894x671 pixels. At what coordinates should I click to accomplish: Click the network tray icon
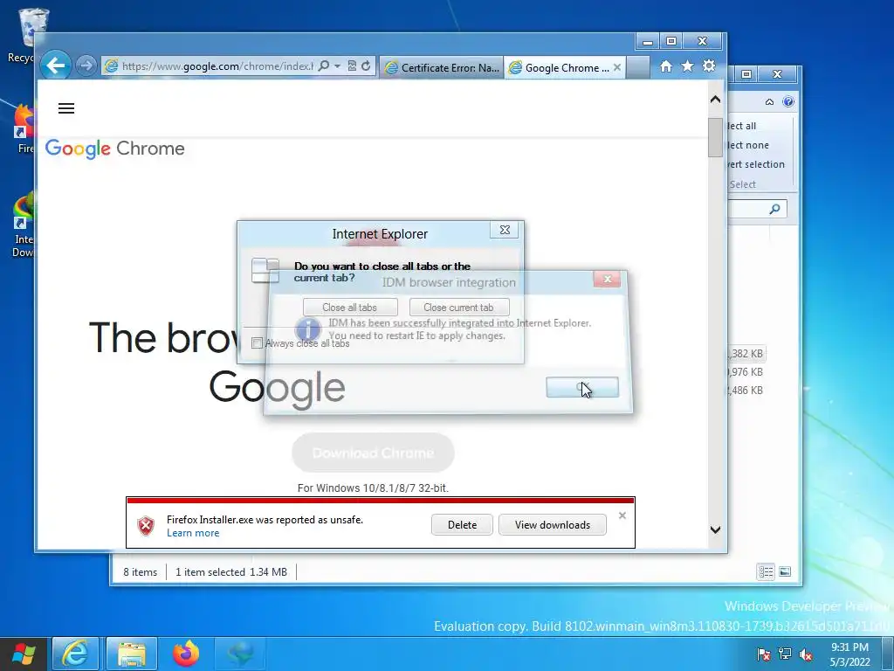[x=785, y=654]
